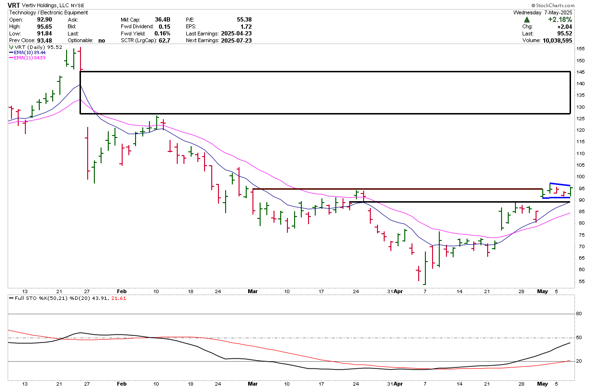This screenshot has height=388, width=594.
Task: Select the blue flag pattern near May
Action: 556,190
